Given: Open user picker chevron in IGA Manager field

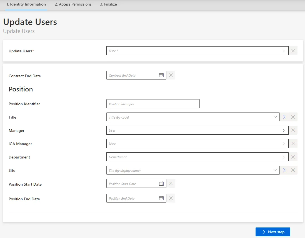Looking at the screenshot, I should click(x=284, y=144).
